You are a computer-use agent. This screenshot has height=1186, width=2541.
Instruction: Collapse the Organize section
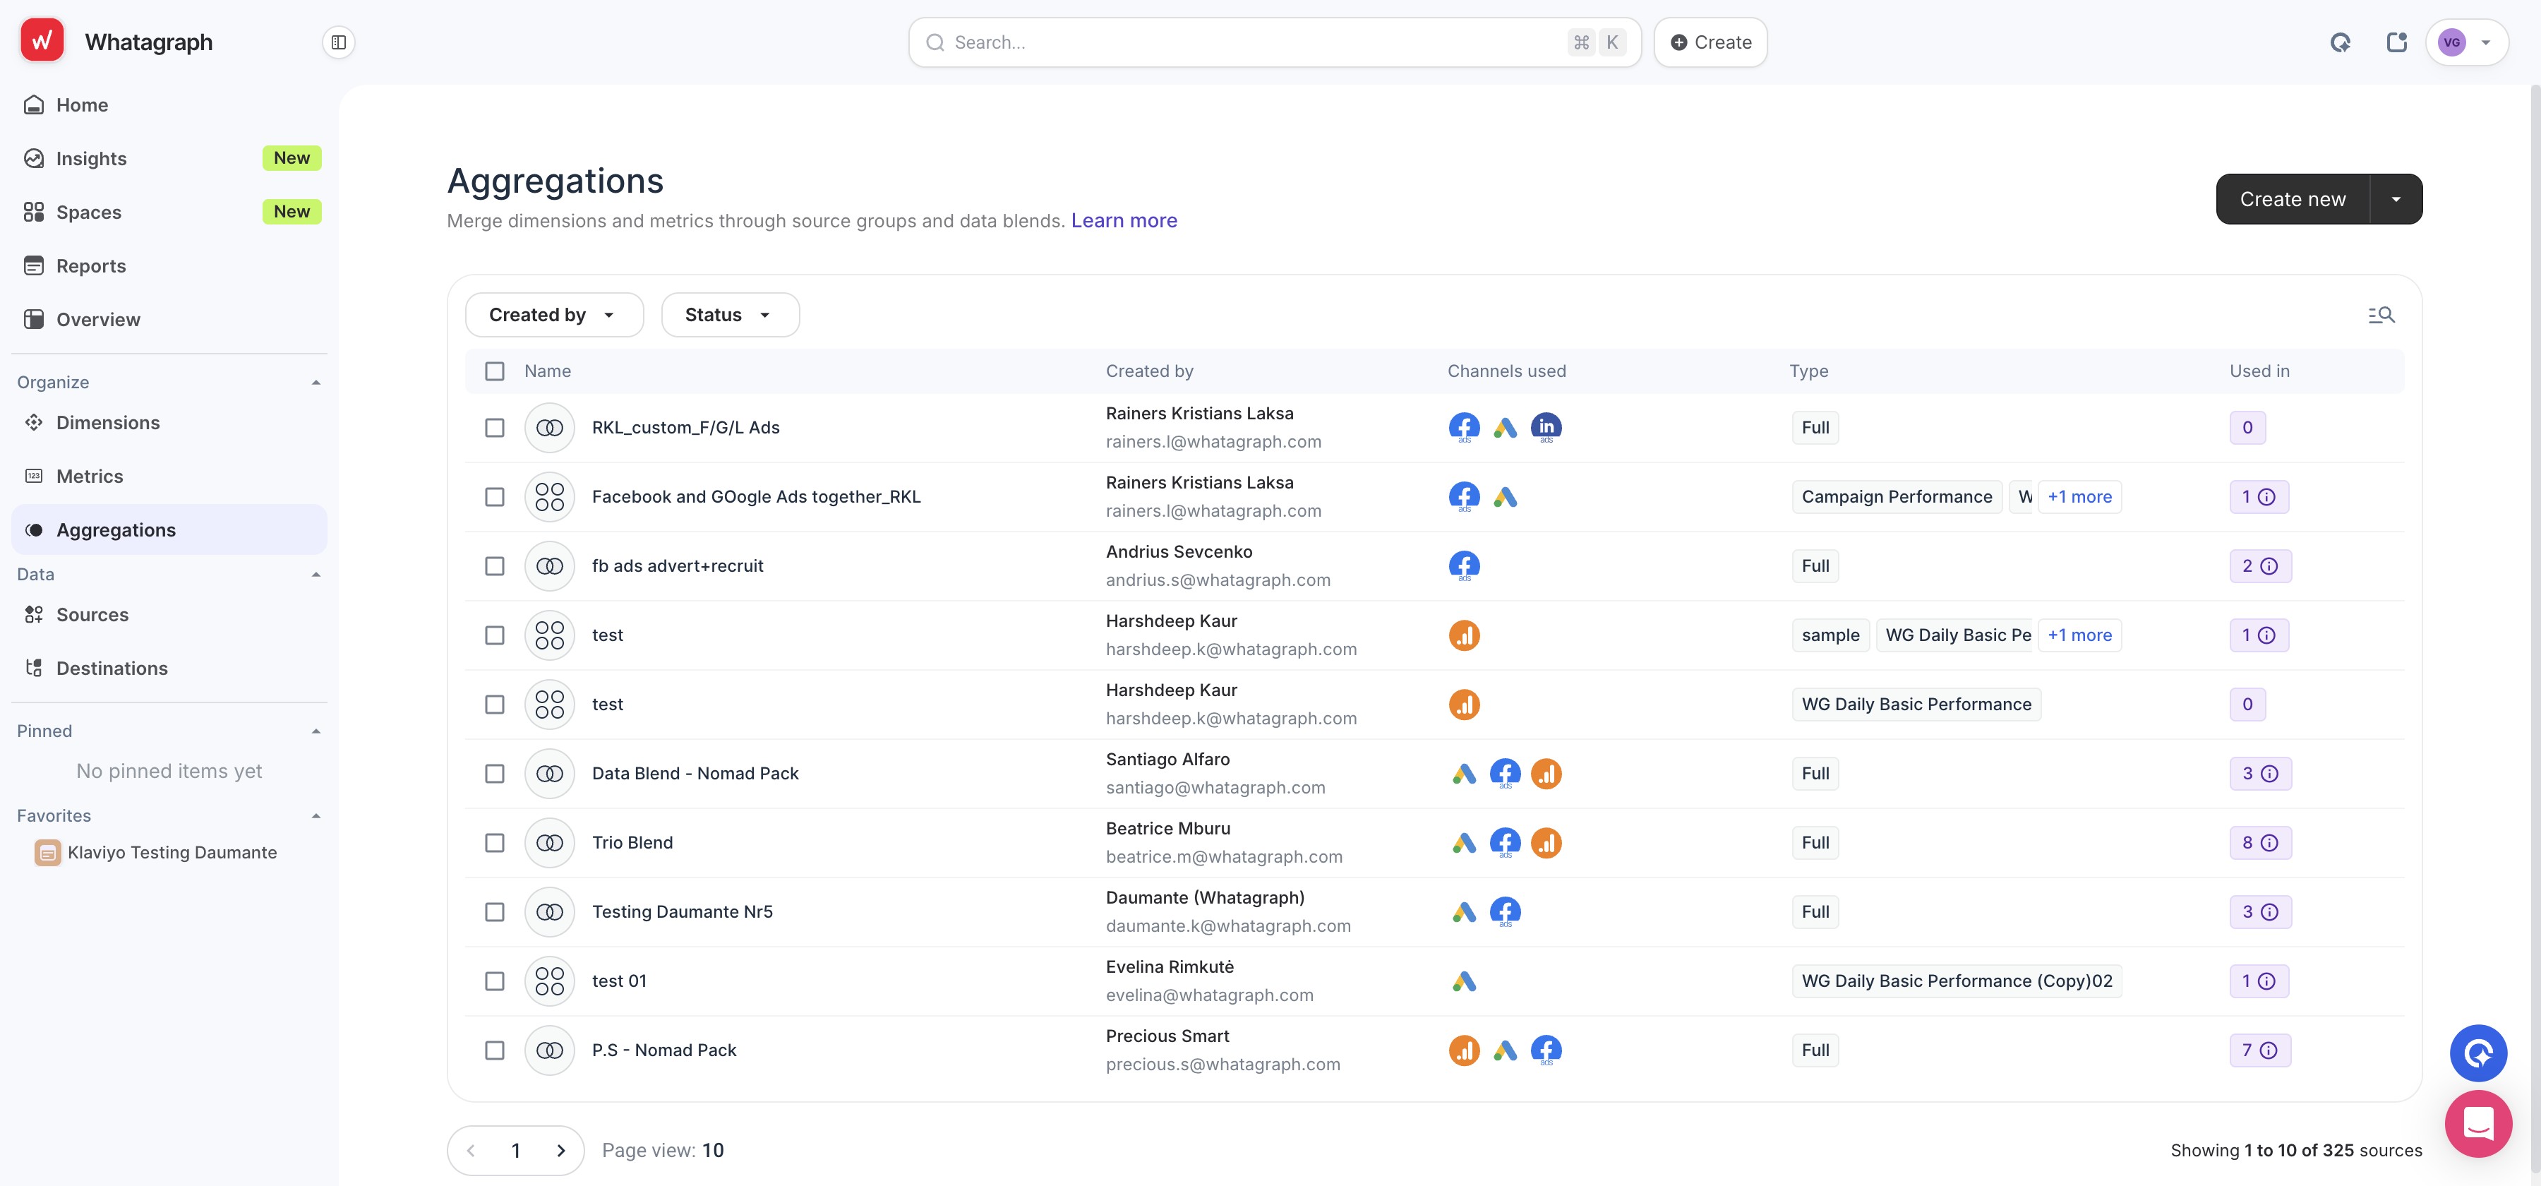[x=316, y=382]
